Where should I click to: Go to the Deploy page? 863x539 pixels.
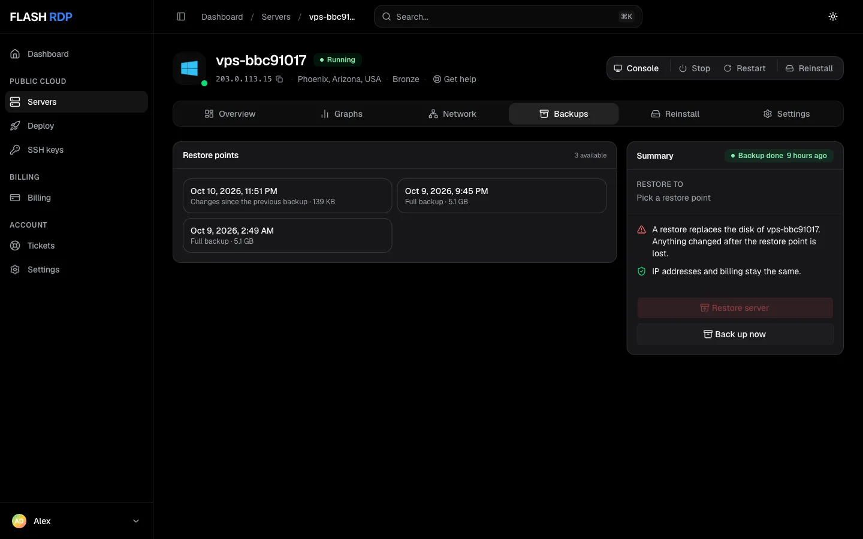76,126
